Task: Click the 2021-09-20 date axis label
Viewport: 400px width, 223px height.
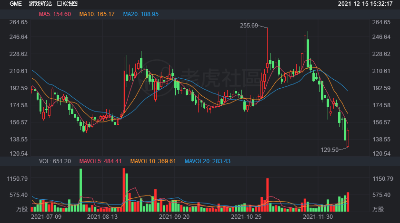Action: tap(174, 217)
